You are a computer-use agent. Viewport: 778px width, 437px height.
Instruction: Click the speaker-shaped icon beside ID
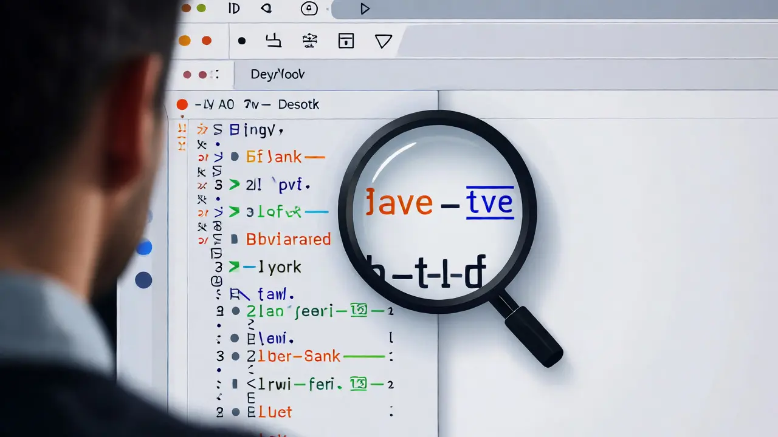click(266, 8)
